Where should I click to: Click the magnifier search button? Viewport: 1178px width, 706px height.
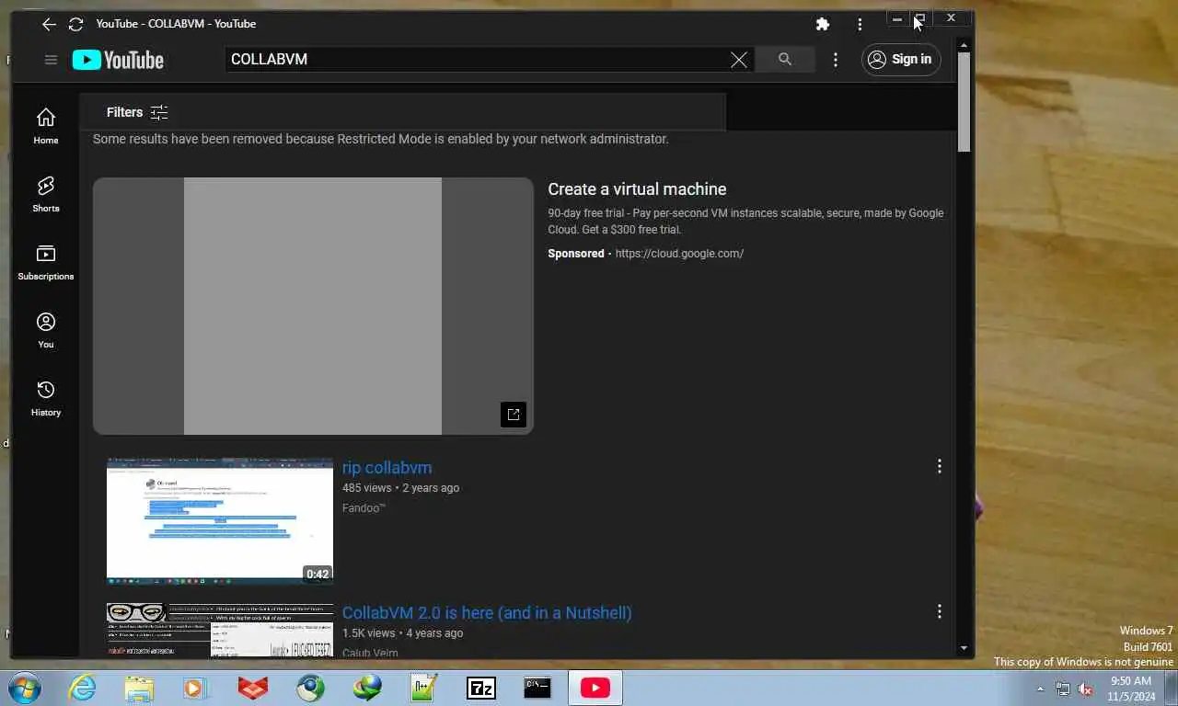pyautogui.click(x=785, y=59)
